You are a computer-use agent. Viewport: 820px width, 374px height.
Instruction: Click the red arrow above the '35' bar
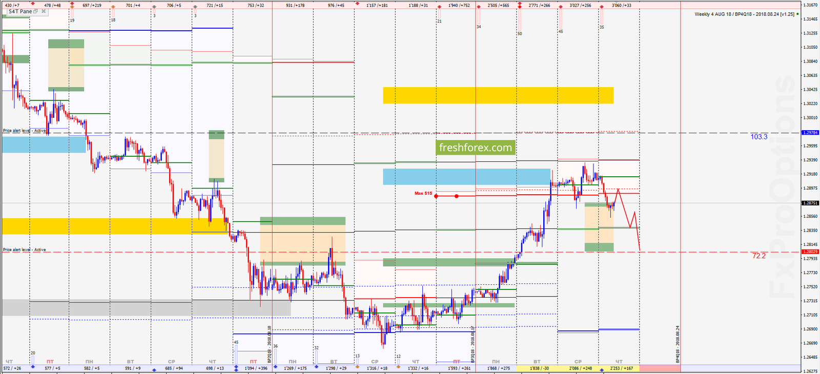(601, 6)
